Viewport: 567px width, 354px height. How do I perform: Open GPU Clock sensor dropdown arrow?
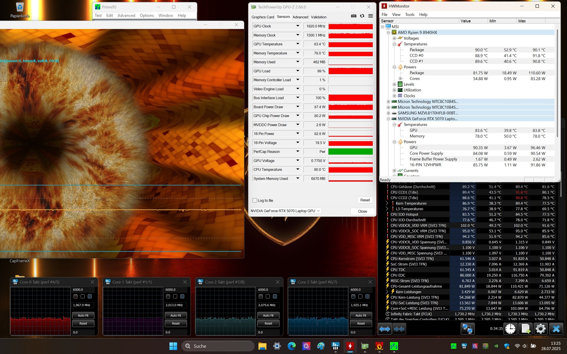[298, 26]
